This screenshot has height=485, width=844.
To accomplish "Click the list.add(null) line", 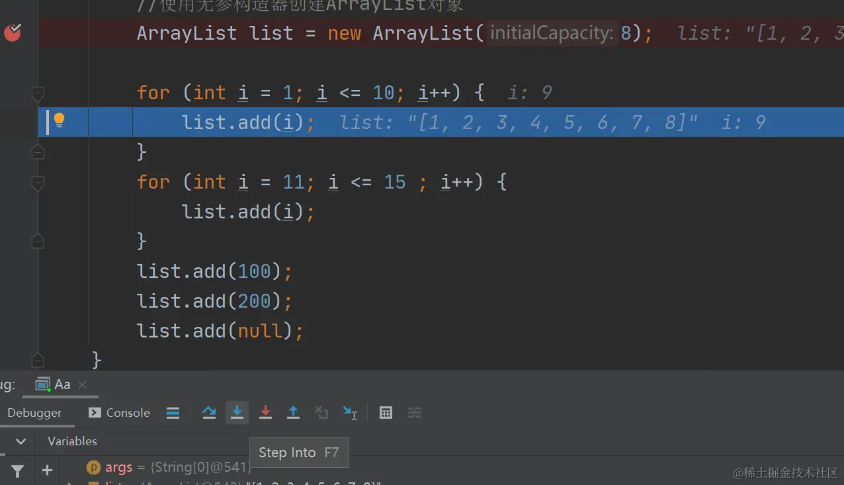I will [220, 331].
